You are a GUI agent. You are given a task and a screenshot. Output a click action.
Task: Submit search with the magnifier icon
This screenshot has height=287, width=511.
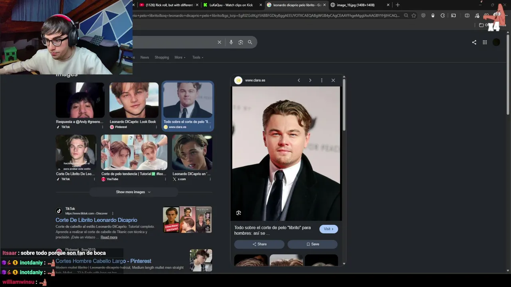250,42
